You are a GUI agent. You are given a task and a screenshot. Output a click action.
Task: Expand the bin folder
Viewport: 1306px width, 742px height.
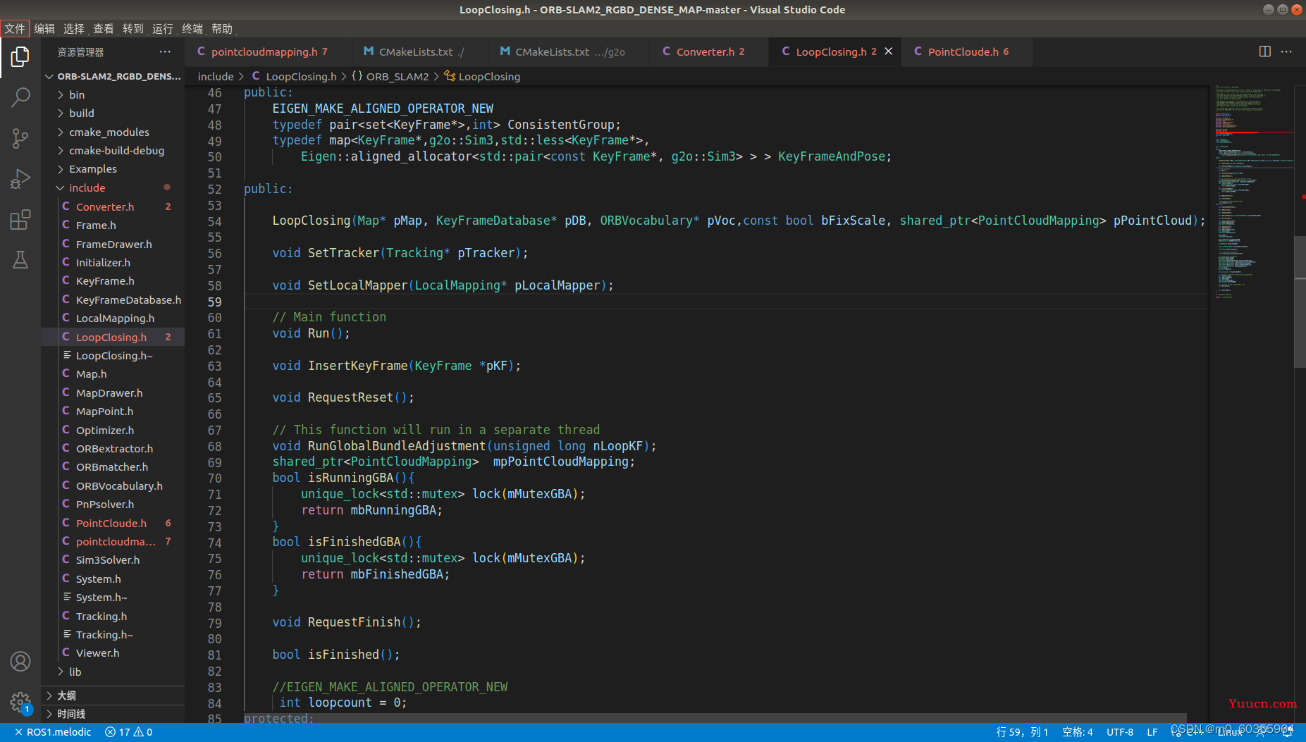point(113,94)
